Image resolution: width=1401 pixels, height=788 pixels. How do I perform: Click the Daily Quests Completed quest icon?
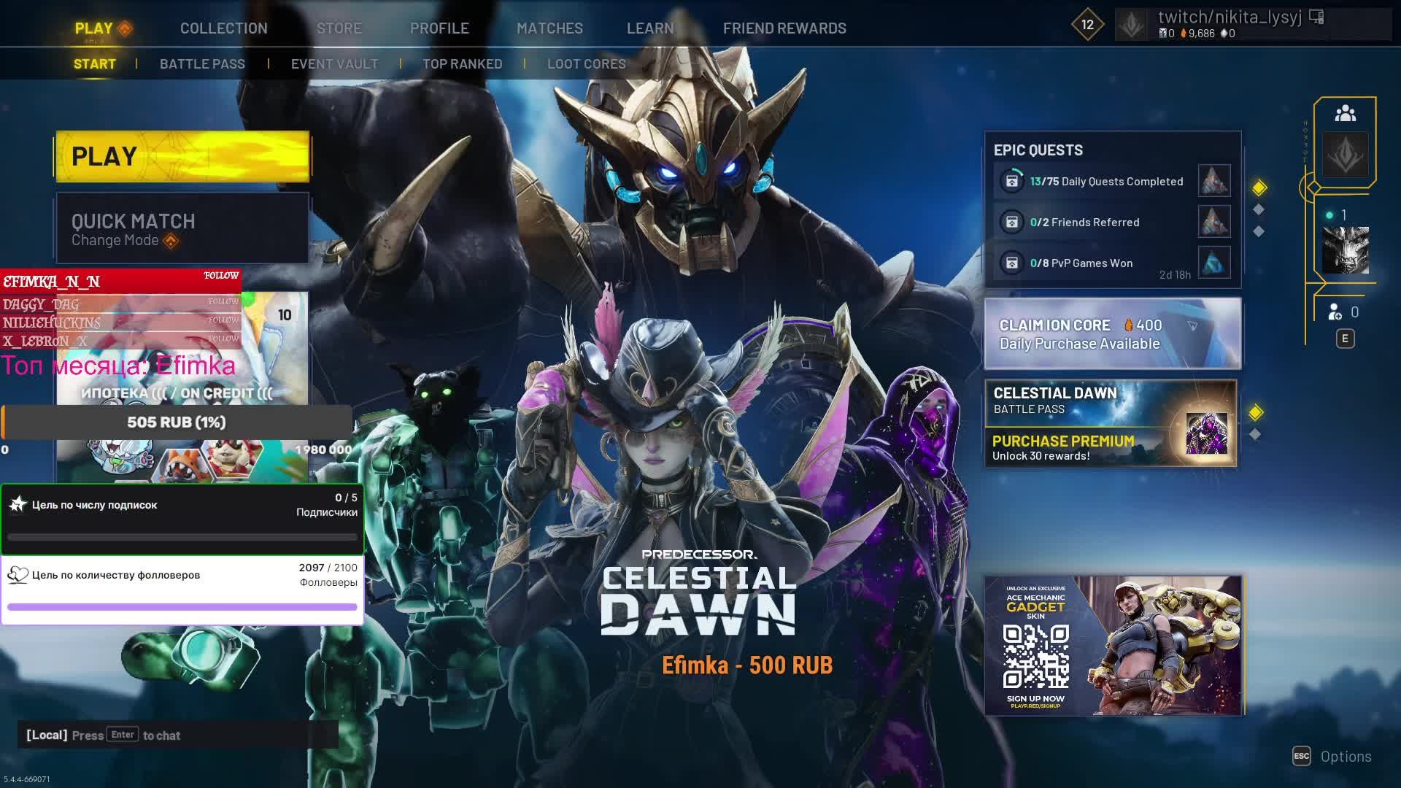[x=1011, y=181]
